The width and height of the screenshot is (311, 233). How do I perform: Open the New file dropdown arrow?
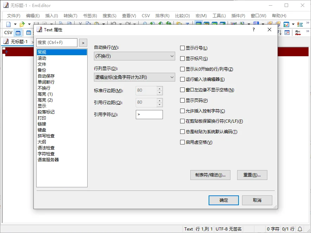(15, 24)
